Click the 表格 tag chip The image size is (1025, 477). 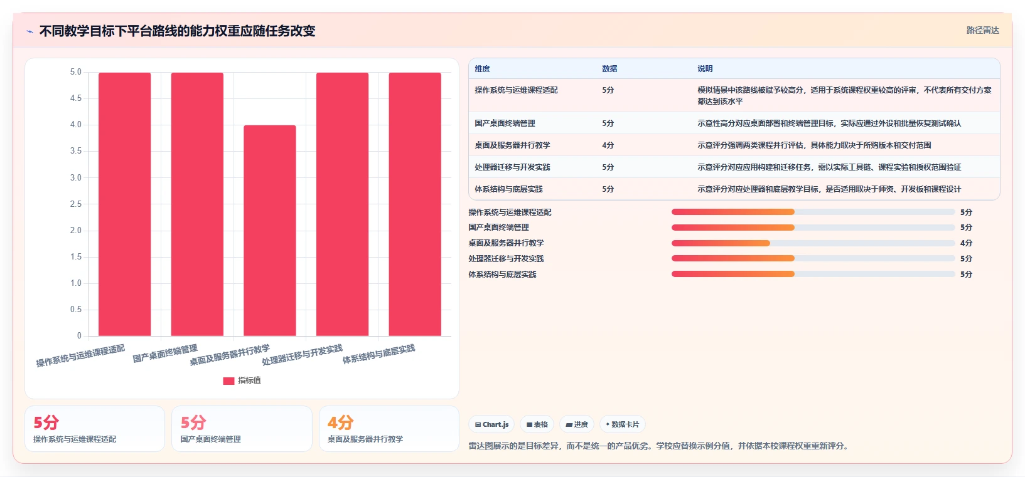click(x=537, y=424)
